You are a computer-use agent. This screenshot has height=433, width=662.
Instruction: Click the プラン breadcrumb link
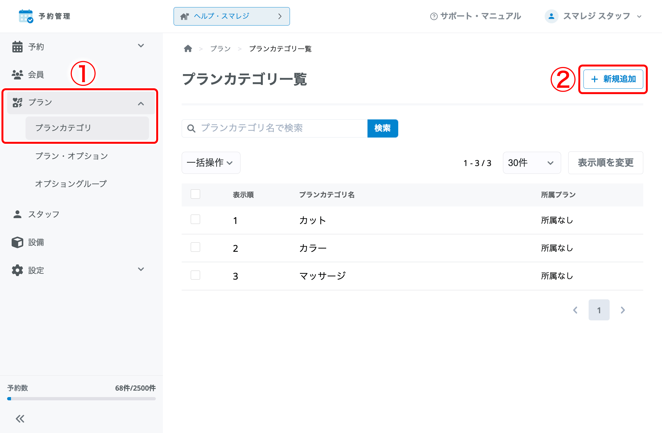click(x=220, y=49)
